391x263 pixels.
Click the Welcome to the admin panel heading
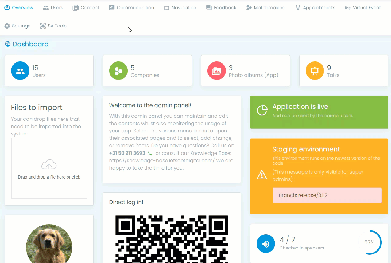(150, 105)
